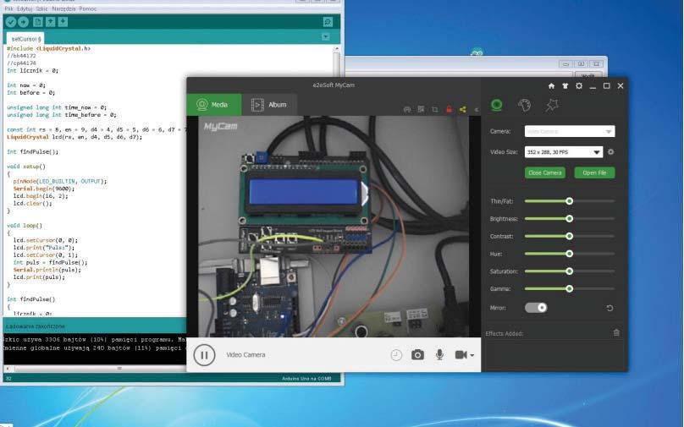The image size is (684, 427).
Task: Click the grid icon above the video
Action: tap(421, 109)
